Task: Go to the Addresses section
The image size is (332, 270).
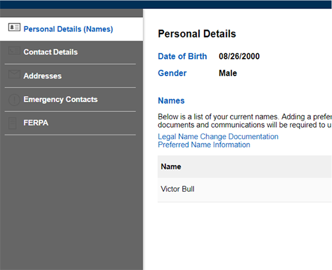Action: 42,76
